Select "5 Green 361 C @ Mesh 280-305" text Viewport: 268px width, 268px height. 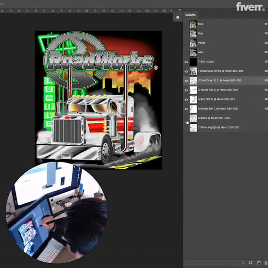tap(218, 108)
